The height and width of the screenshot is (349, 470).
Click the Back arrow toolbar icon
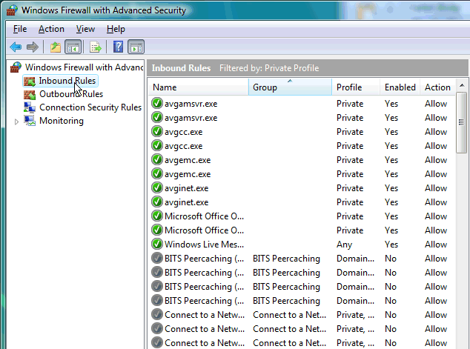coord(16,47)
